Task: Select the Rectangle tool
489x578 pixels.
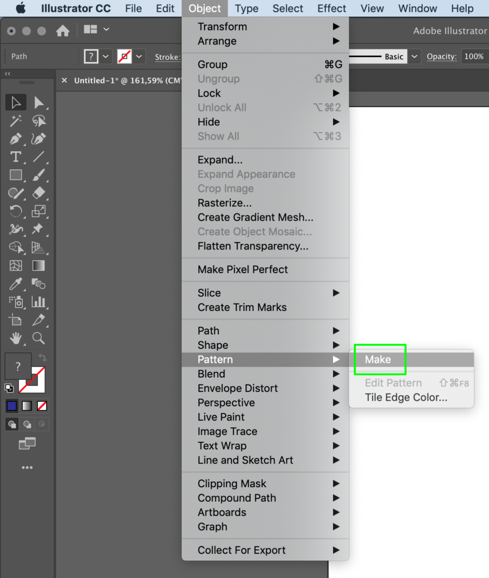Action: point(16,174)
